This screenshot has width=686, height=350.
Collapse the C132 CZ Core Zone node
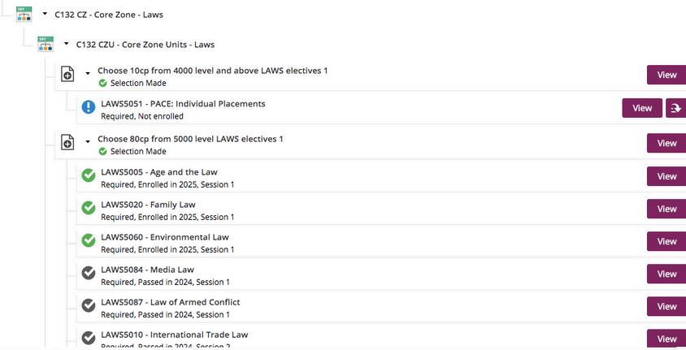click(45, 14)
